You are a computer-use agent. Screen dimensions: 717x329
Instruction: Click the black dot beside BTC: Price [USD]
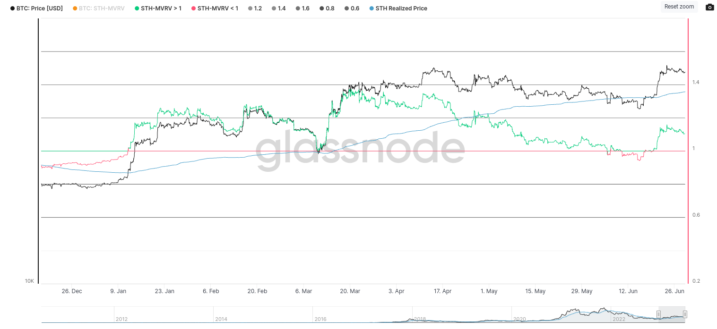click(x=12, y=8)
